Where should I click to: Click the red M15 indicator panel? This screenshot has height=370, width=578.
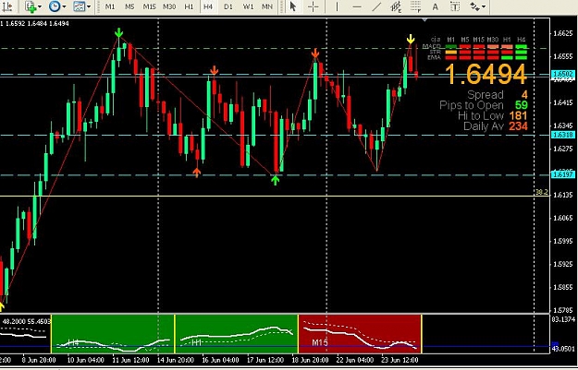point(360,334)
